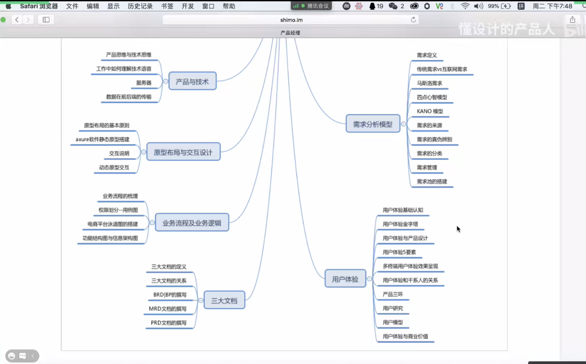Viewport: 586px width, 364px height.
Task: Select the 产品与技术 node
Action: 192,81
